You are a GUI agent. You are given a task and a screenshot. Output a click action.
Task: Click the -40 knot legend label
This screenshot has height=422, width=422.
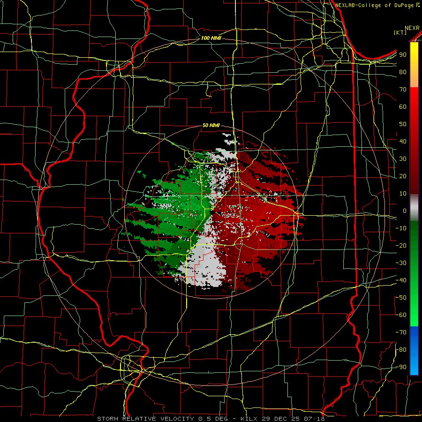(x=401, y=280)
